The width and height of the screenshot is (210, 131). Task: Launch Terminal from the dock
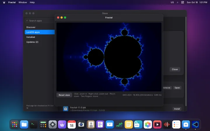point(34,125)
